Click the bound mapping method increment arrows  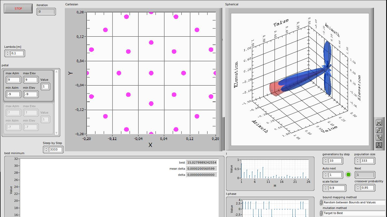pos(321,202)
